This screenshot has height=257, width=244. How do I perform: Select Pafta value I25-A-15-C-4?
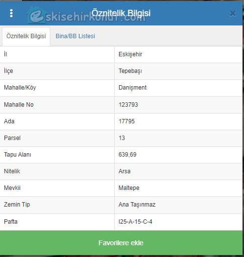tap(135, 222)
